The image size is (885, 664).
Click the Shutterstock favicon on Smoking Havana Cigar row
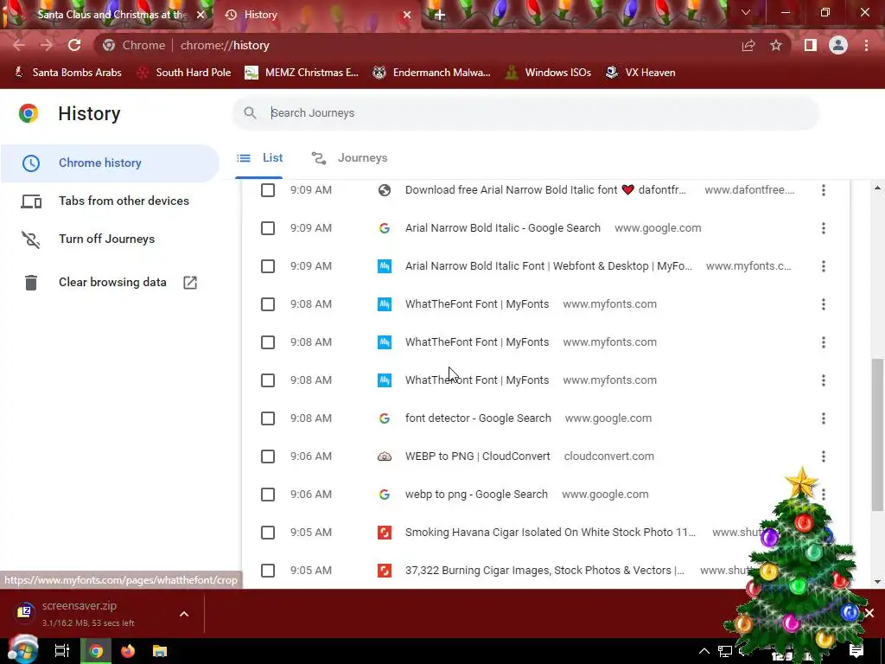tap(385, 533)
